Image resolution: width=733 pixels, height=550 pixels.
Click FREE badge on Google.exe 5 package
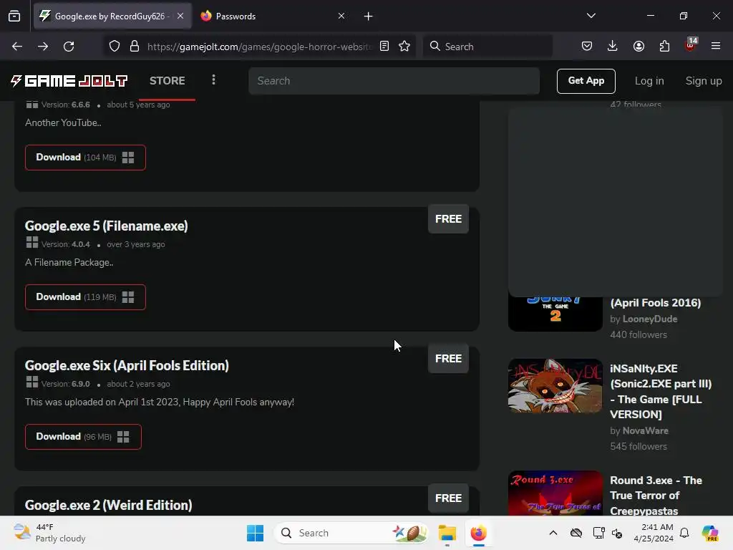click(x=448, y=219)
